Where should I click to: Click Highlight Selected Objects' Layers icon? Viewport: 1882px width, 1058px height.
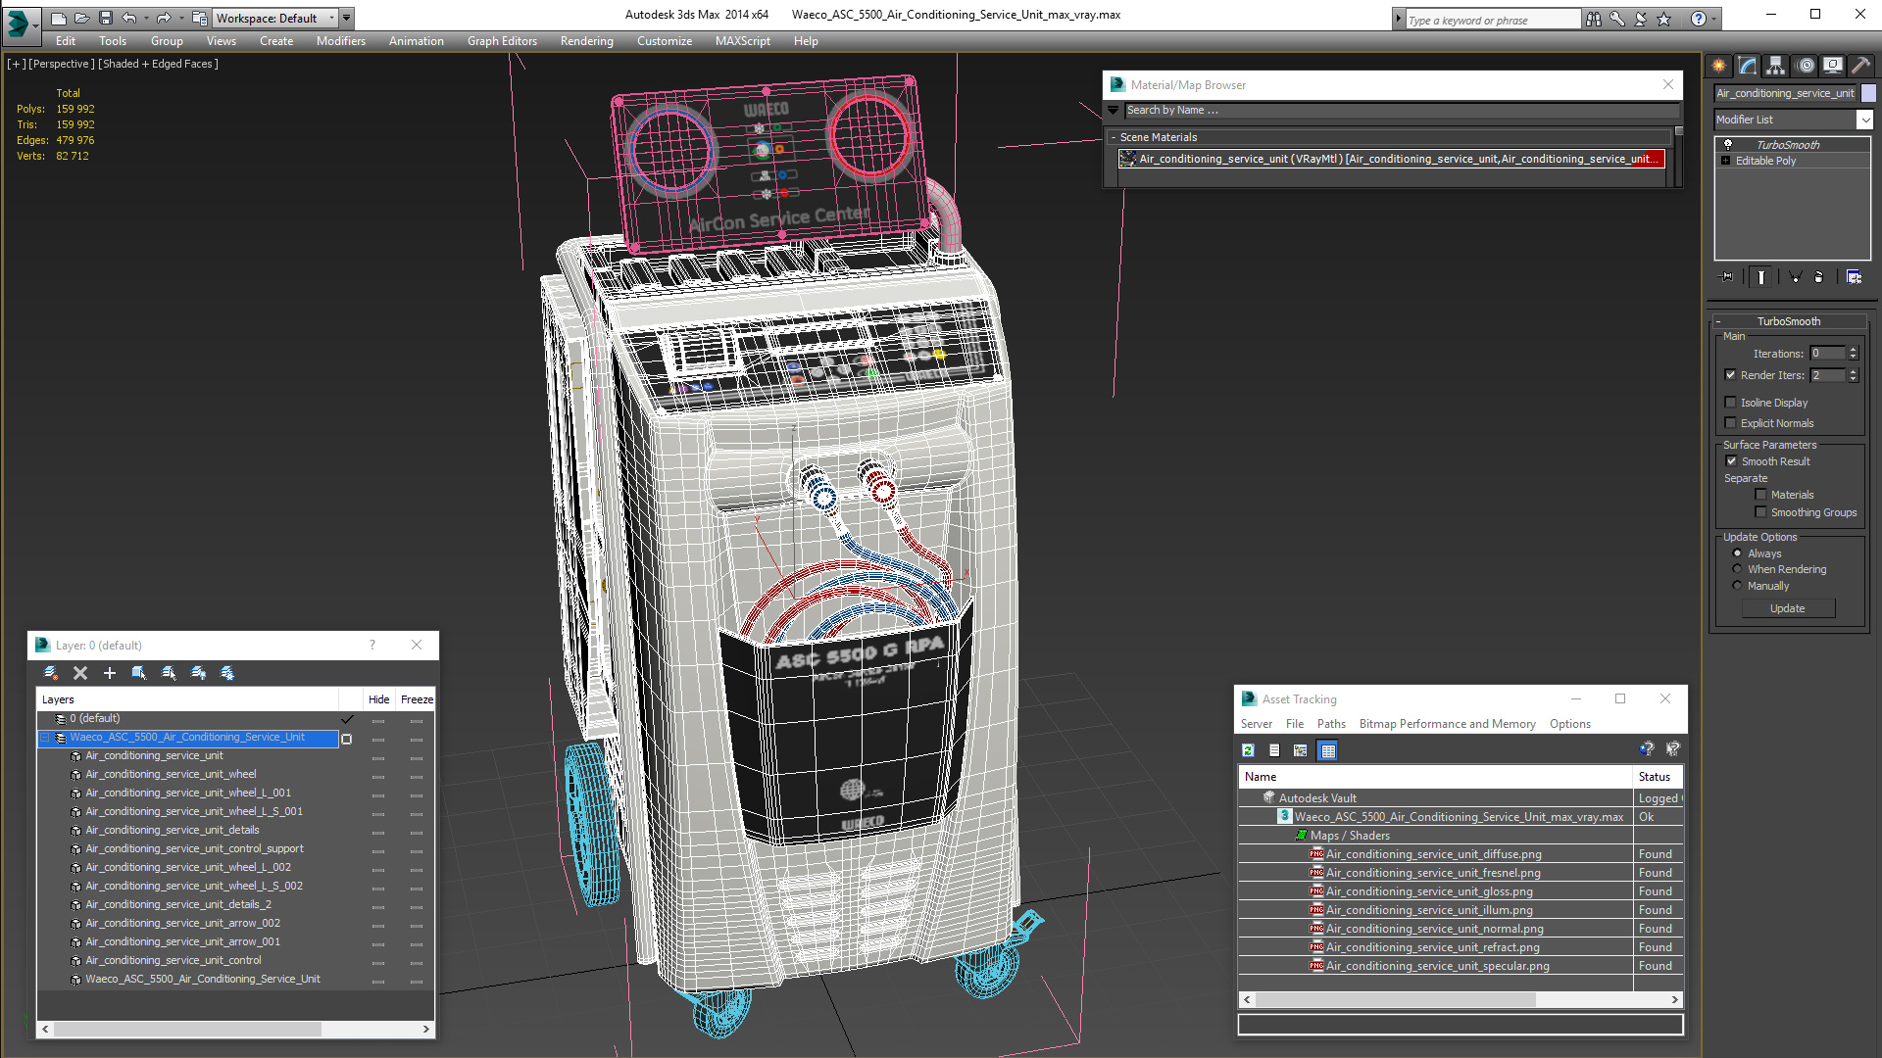[x=169, y=673]
